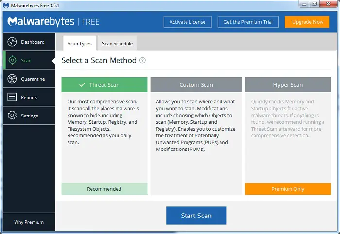Open Quarantine label in the sidebar
This screenshot has width=340, height=234.
coord(33,79)
